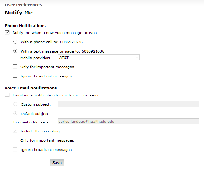The height and width of the screenshot is (171, 204).
Task: Select the Custom subject radio button
Action: 15,104
